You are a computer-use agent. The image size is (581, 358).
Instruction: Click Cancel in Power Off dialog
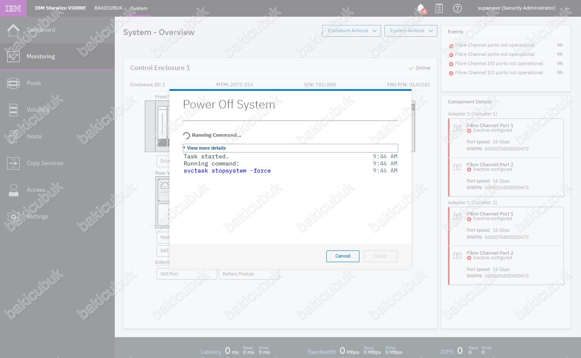[343, 256]
